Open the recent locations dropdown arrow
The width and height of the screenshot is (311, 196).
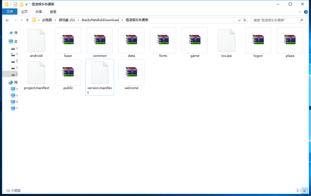pos(22,20)
